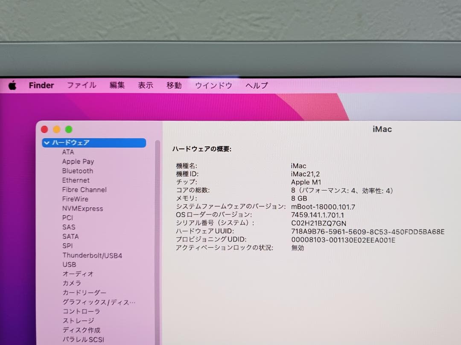Open the ヘルプ menu
The image size is (461, 345).
tap(257, 85)
